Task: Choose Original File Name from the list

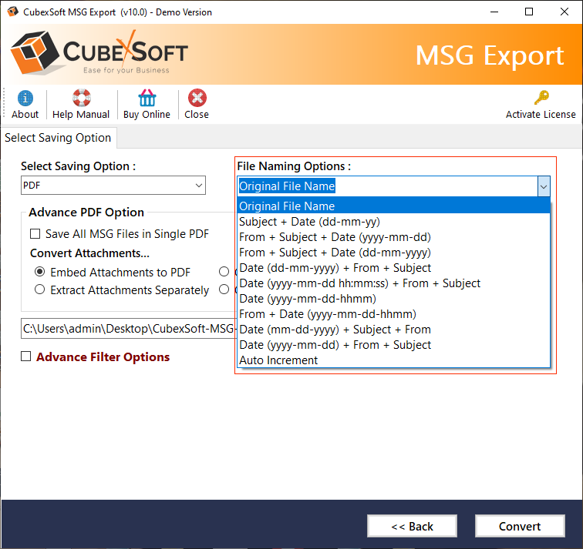Action: 393,206
